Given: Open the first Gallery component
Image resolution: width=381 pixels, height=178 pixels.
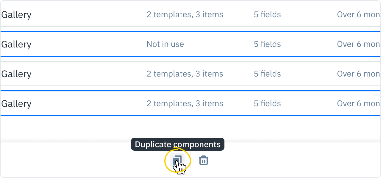Looking at the screenshot, I should pos(16,14).
